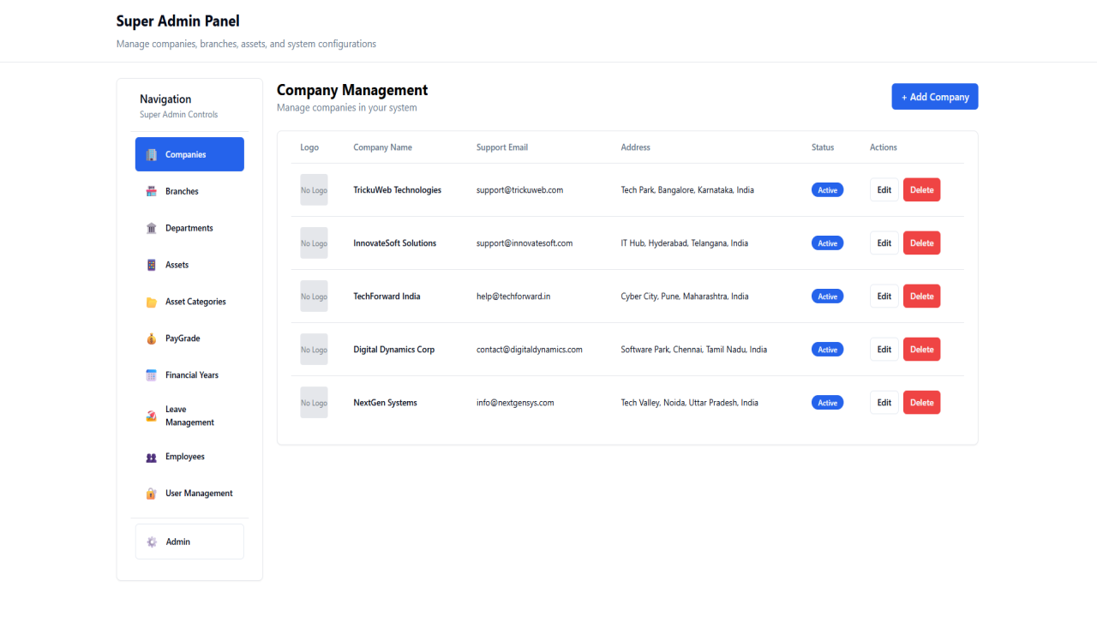The height and width of the screenshot is (617, 1097).
Task: Click email support@trickuweb.com
Action: click(519, 190)
